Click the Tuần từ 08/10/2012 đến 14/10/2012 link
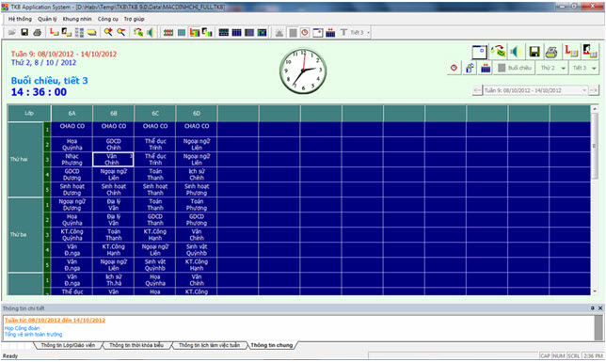The height and width of the screenshot is (362, 606). coord(55,321)
